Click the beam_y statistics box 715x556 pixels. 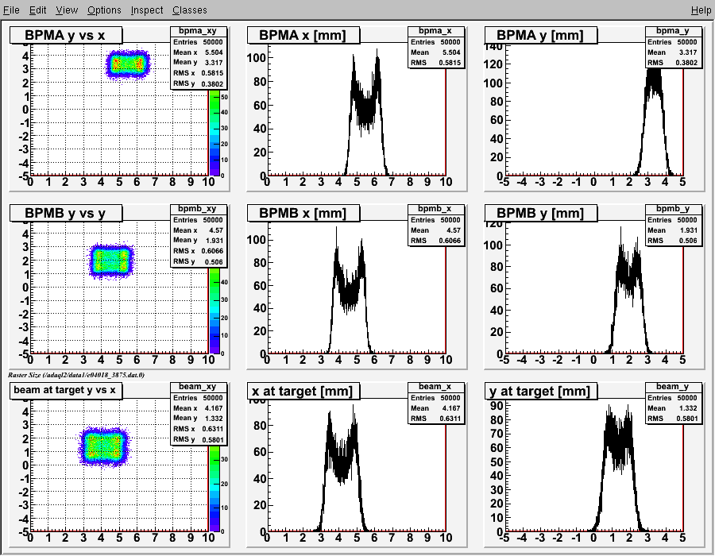[x=673, y=403]
